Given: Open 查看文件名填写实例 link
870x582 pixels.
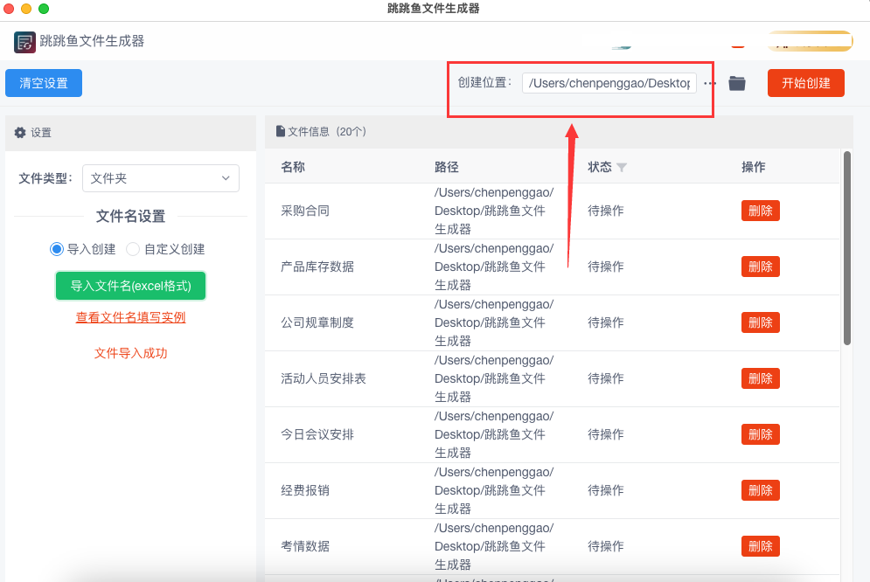Looking at the screenshot, I should pyautogui.click(x=130, y=317).
